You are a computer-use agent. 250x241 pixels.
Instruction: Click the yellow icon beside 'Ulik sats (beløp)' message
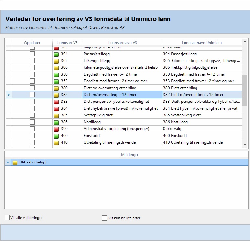[x=15, y=163]
